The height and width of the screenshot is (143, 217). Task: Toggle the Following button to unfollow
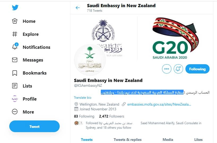click(x=197, y=69)
